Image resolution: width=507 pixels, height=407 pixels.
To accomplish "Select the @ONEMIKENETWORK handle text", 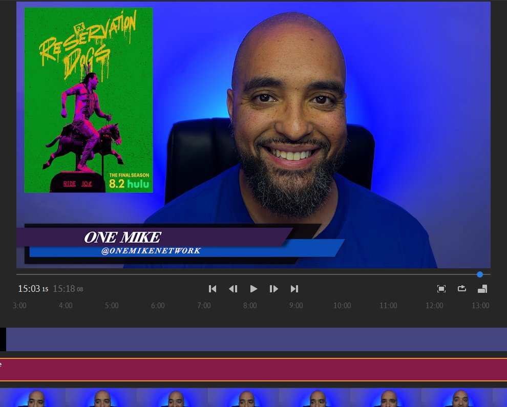I will (151, 250).
